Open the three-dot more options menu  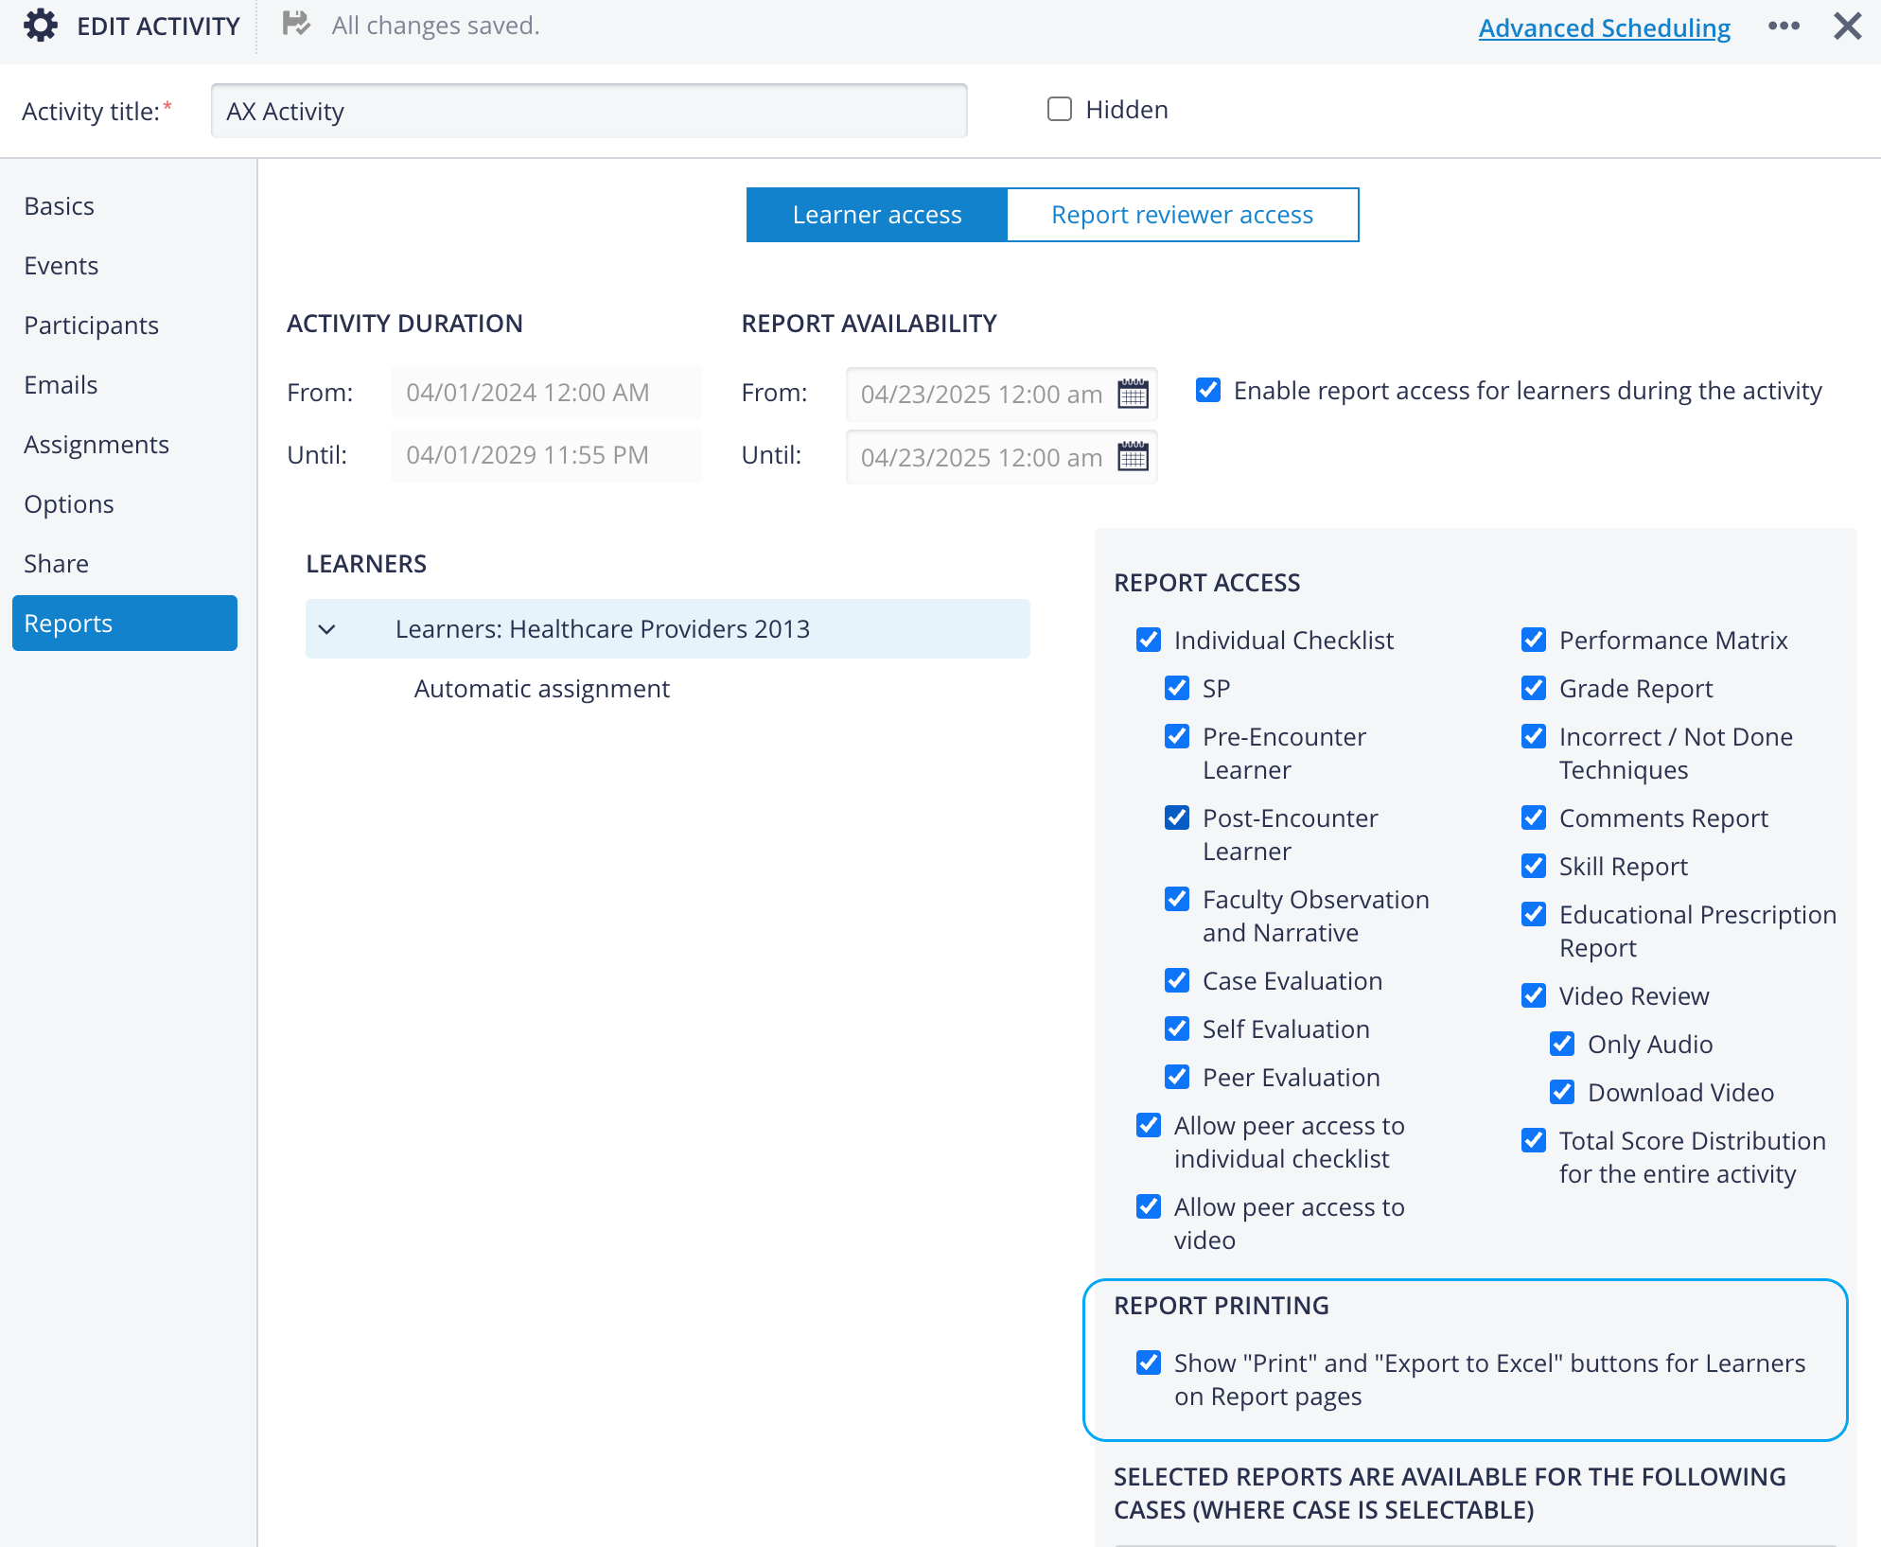coord(1784,26)
